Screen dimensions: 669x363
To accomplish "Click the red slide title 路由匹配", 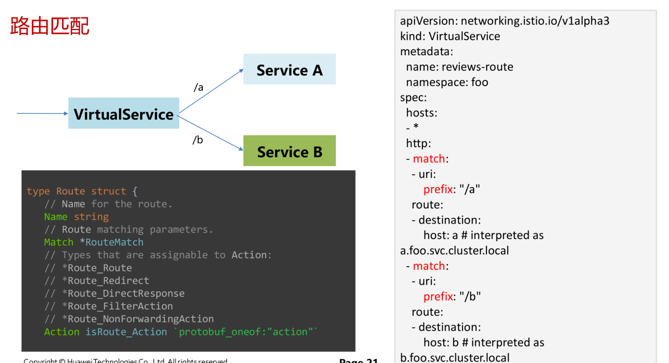I will tap(50, 26).
